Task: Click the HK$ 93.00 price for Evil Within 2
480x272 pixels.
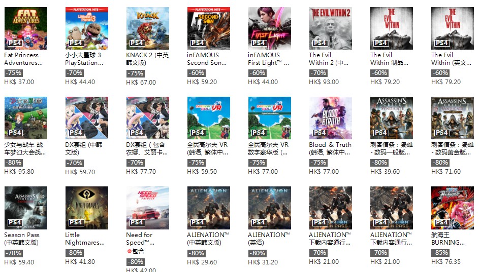Action: (x=324, y=82)
